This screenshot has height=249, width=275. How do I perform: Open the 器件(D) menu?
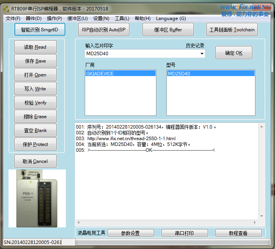pos(34,19)
